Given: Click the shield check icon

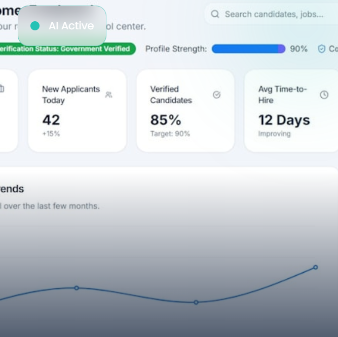Looking at the screenshot, I should click(x=321, y=49).
